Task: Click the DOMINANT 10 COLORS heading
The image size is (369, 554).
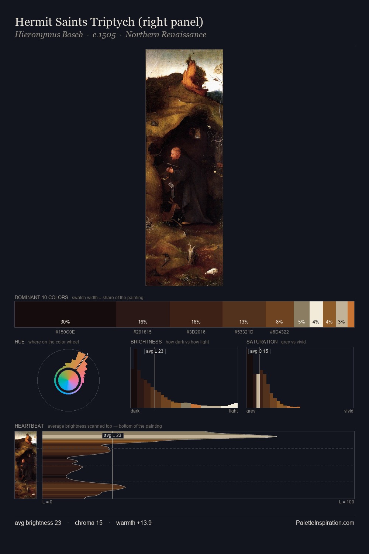Action: 41,297
